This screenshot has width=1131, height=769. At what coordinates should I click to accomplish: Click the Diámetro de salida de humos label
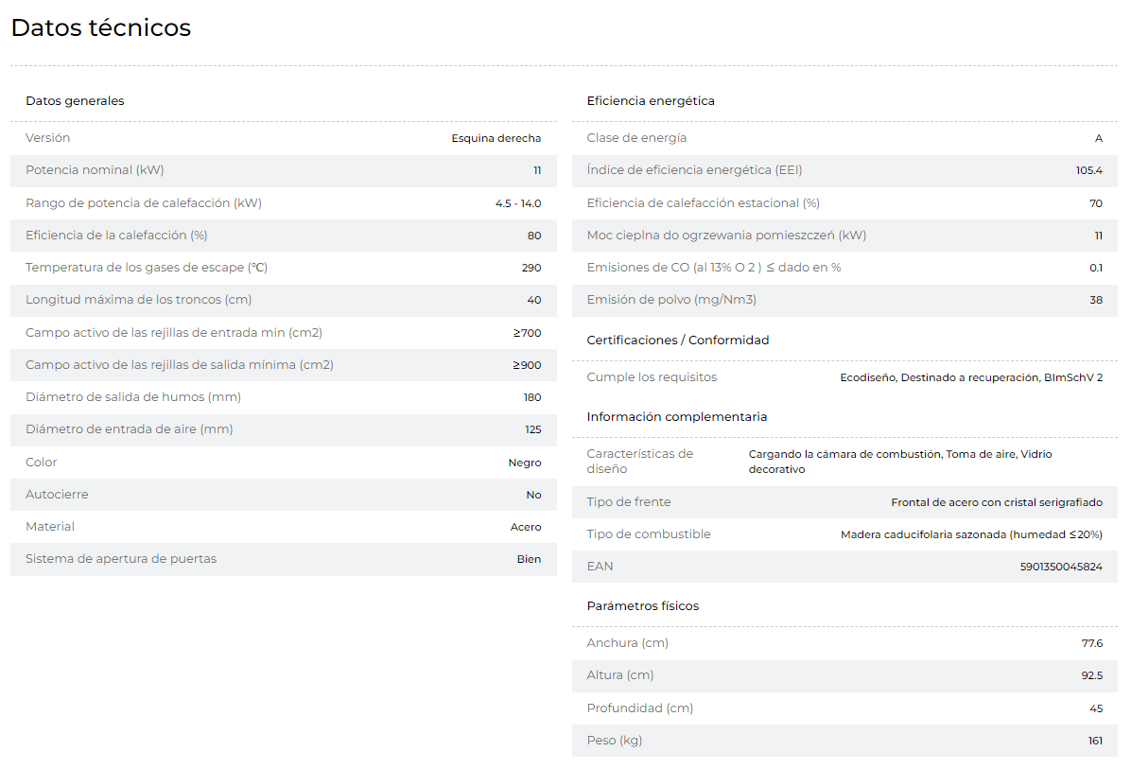[133, 396]
